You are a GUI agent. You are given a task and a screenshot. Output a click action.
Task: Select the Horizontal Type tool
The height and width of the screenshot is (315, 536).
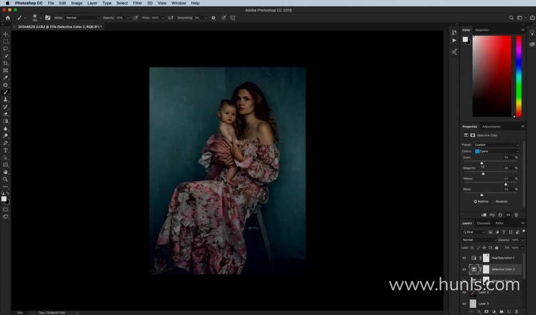pyautogui.click(x=6, y=150)
